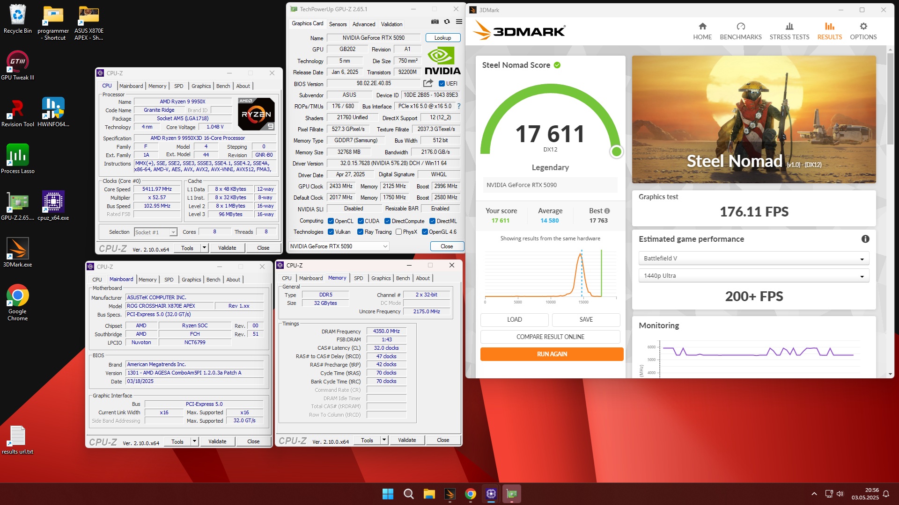Open File Explorer from taskbar
Image resolution: width=899 pixels, height=505 pixels.
(429, 494)
